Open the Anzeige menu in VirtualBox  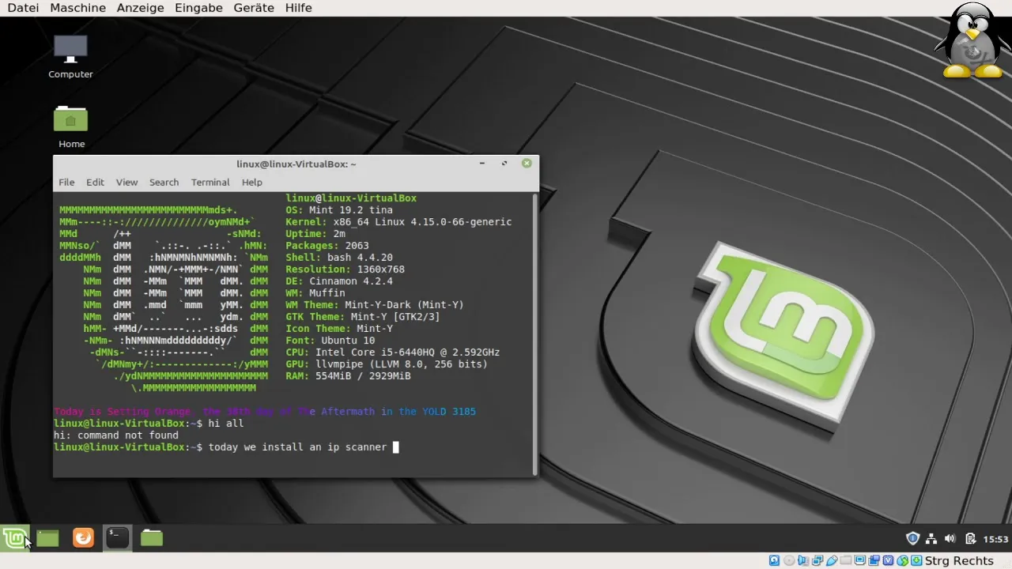pos(140,8)
